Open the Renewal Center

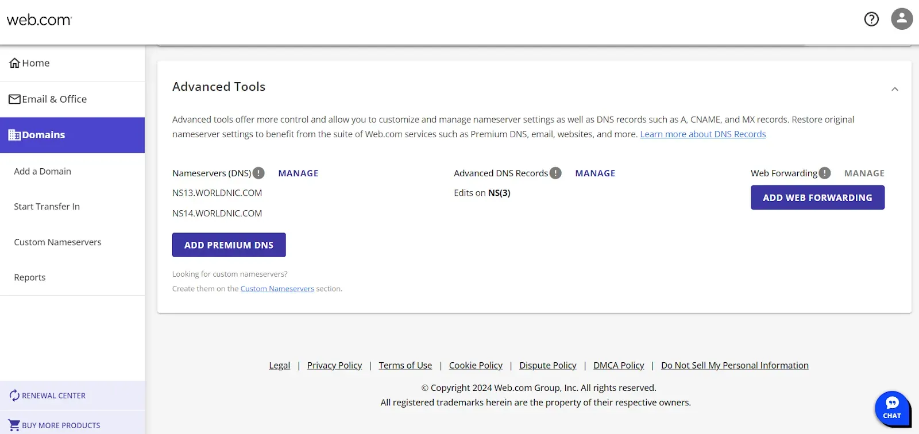(72, 396)
